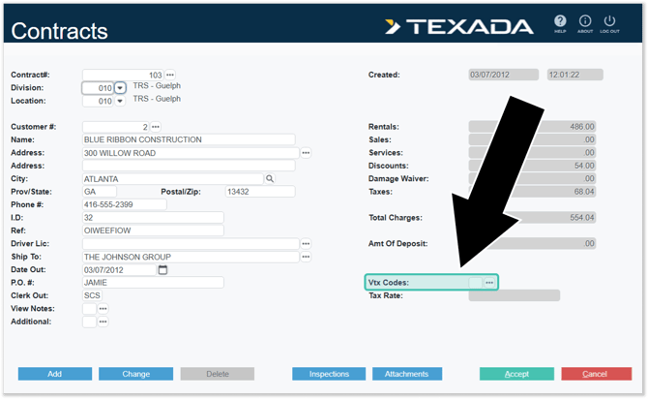This screenshot has width=648, height=399.
Task: Click Services amount .00
Action: (532, 153)
